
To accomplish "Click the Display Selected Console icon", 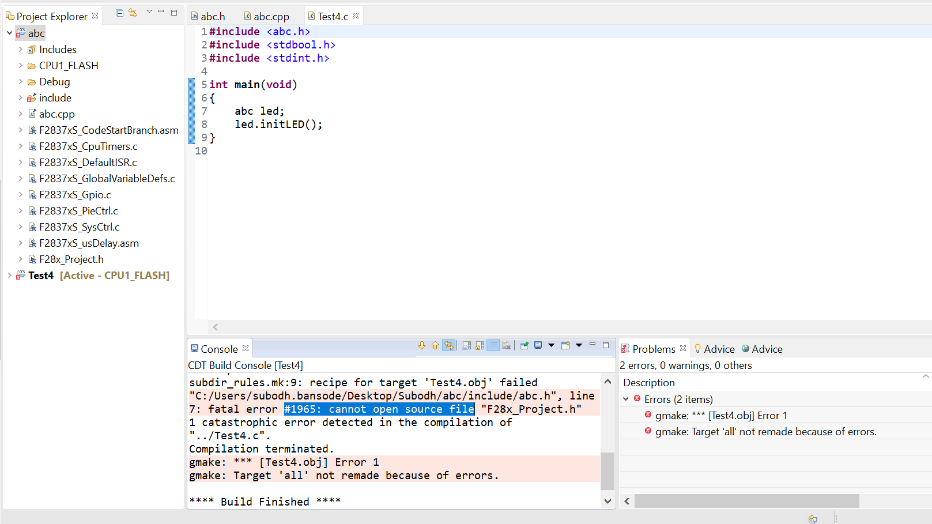I will (x=538, y=345).
